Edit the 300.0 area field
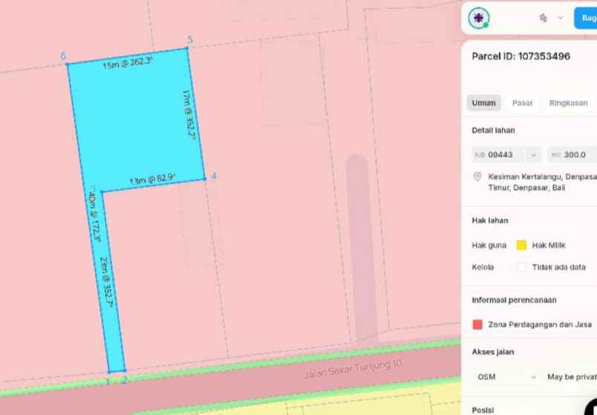The width and height of the screenshot is (597, 415). (572, 154)
